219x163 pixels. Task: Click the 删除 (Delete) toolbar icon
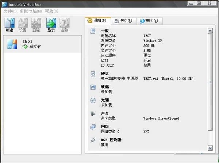[x=36, y=23]
